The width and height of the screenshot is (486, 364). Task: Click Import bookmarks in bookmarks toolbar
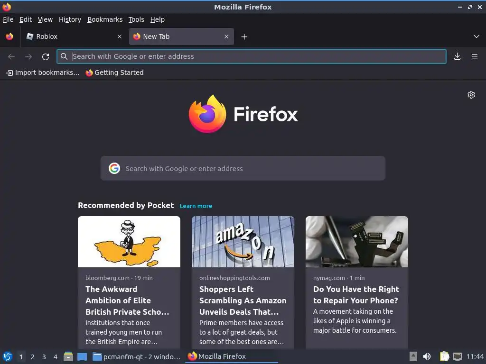coord(43,73)
